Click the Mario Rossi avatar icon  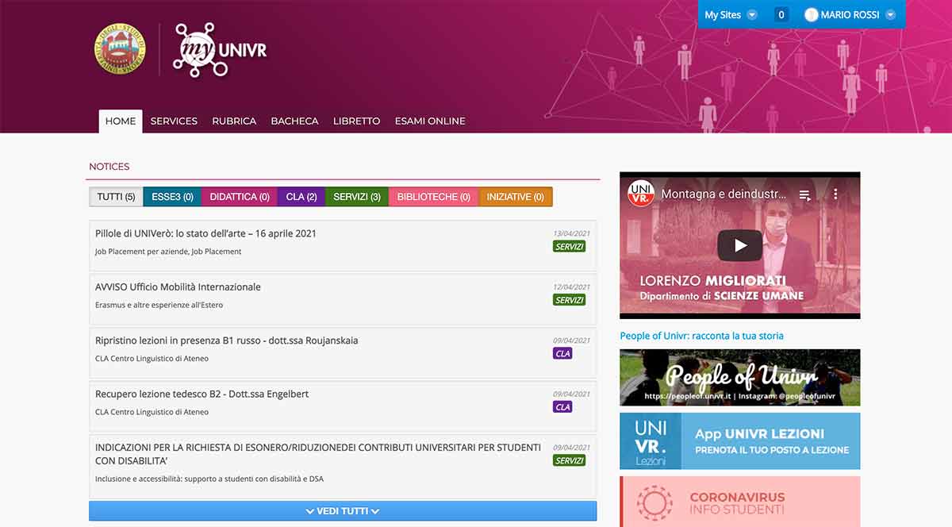(811, 15)
